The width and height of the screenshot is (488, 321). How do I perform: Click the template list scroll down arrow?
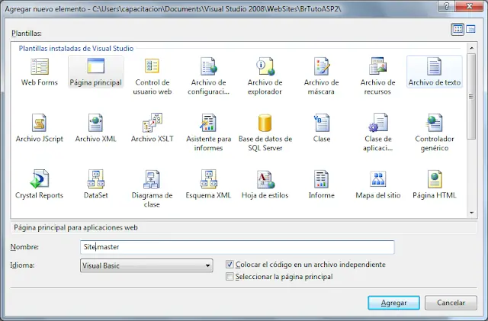click(x=471, y=213)
